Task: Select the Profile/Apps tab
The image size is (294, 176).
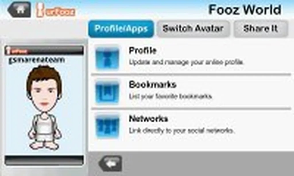Action: (x=121, y=29)
